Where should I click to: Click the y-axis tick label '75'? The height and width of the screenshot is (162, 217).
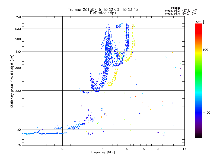click(x=19, y=145)
